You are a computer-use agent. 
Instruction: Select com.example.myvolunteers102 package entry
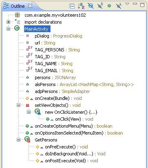(x=55, y=15)
